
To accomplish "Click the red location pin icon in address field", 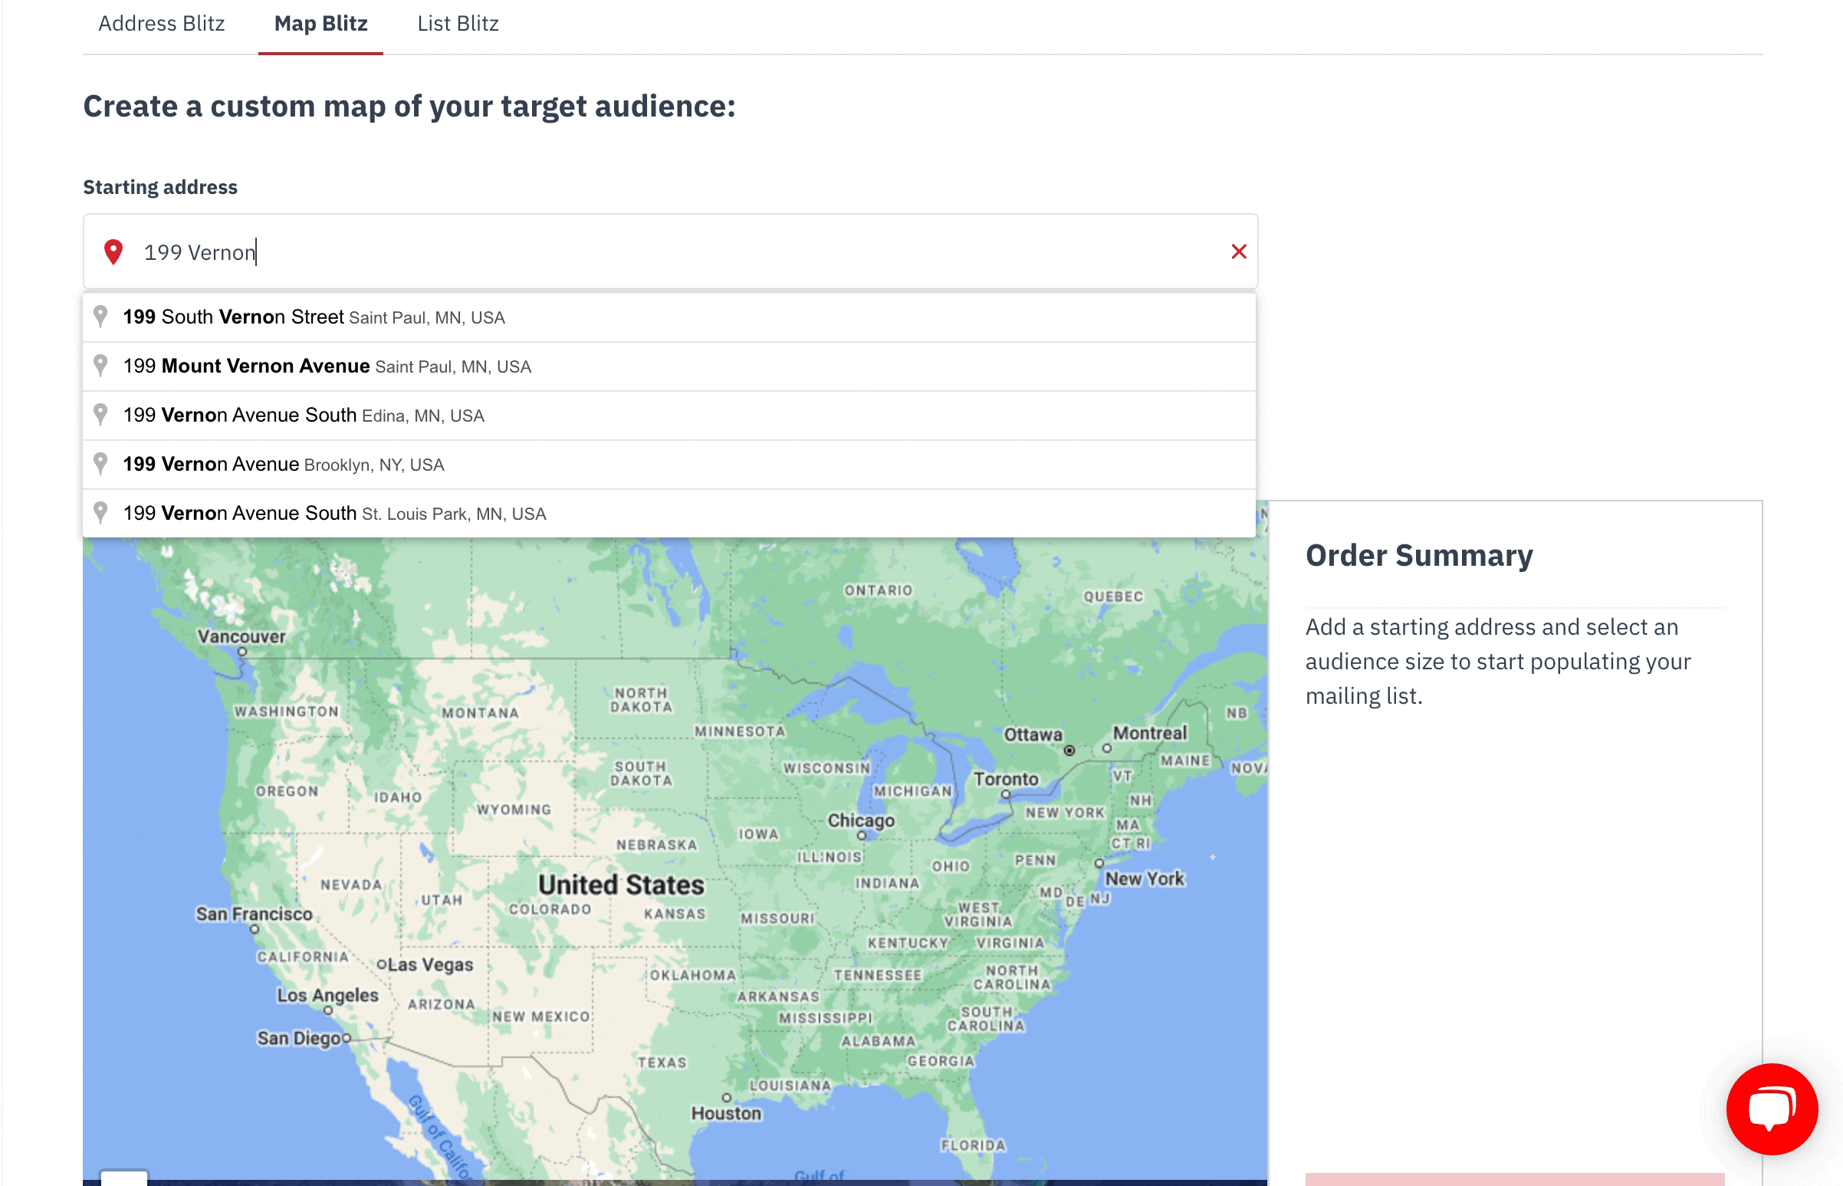I will click(113, 251).
